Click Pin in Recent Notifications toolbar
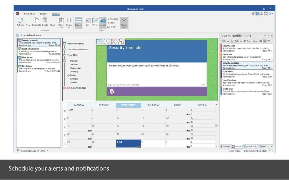Image resolution: width=289 pixels, height=181 pixels. coord(247,41)
